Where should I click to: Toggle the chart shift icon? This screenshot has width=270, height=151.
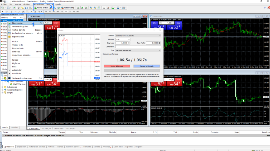[108, 8]
